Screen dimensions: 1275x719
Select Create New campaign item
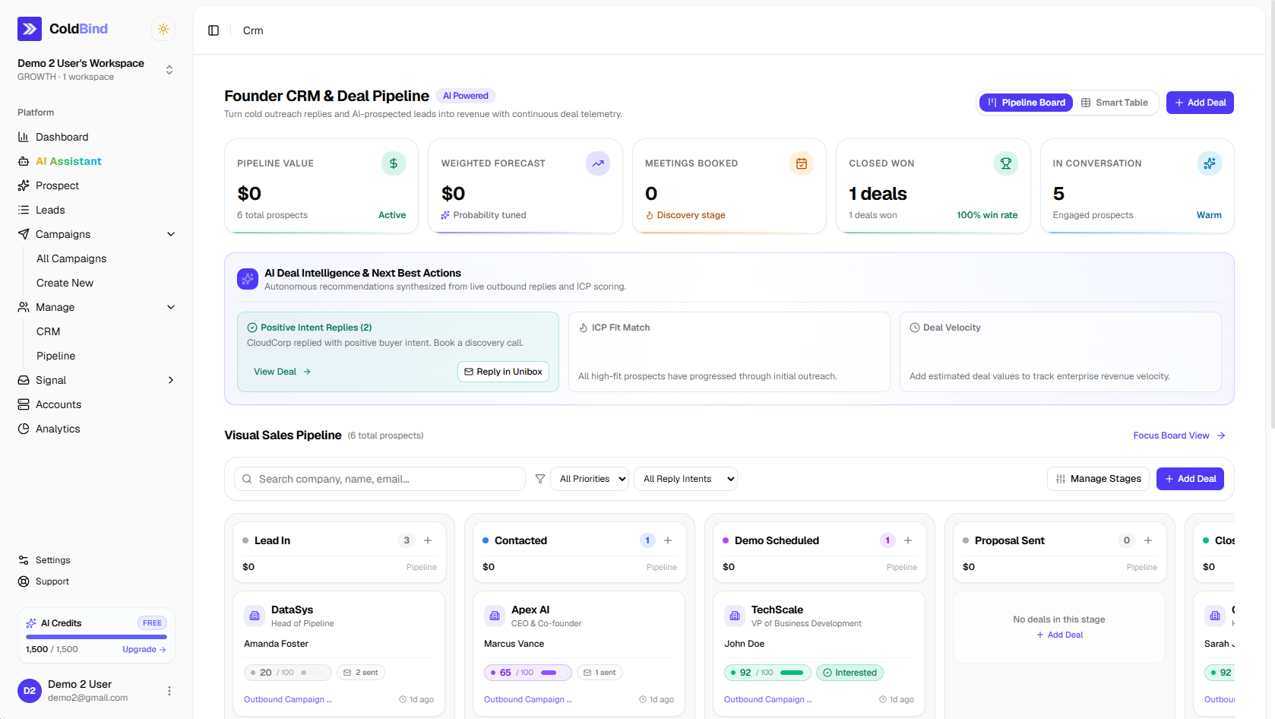65,283
